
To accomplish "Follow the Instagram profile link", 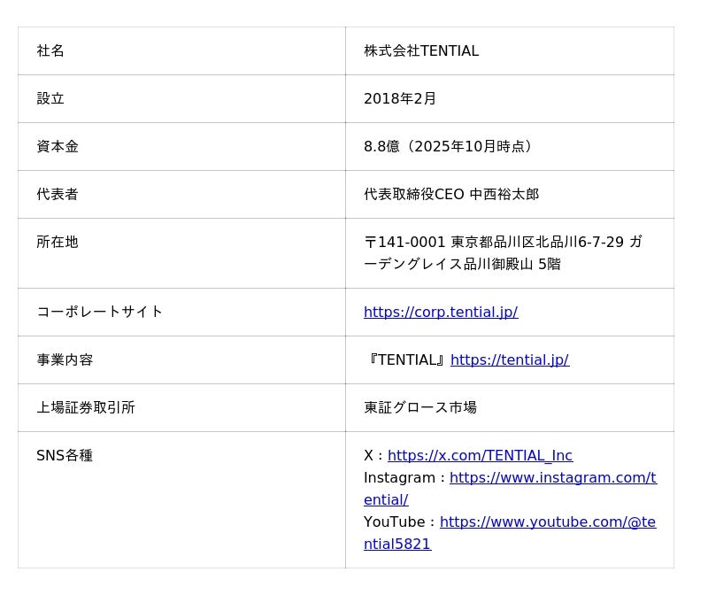I will (x=552, y=478).
